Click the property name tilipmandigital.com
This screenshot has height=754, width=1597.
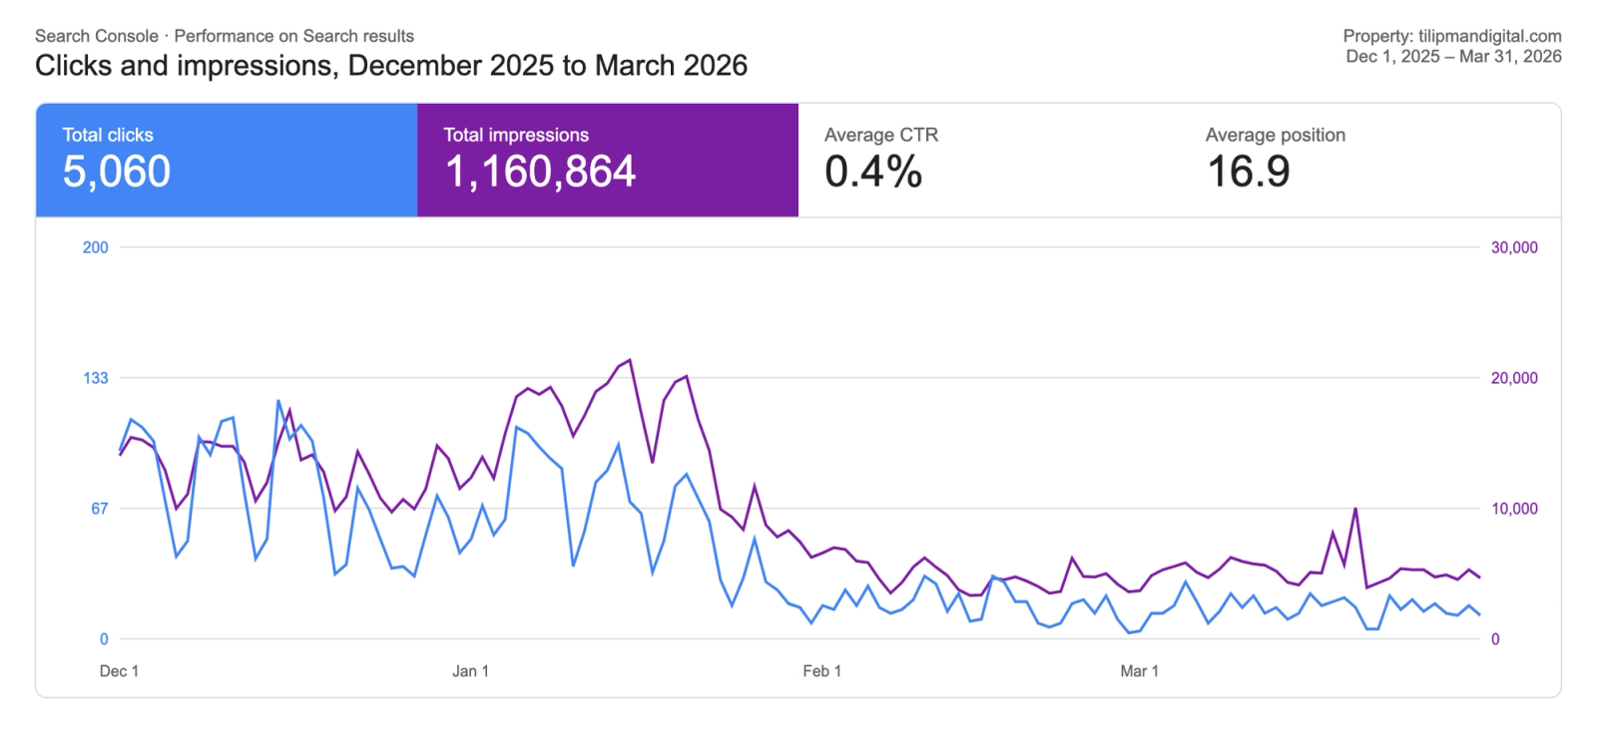[1489, 36]
